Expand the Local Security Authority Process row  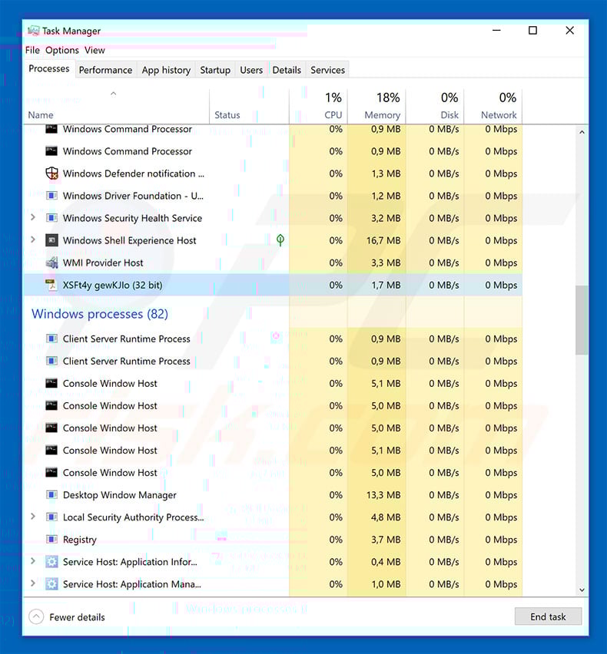tap(33, 517)
